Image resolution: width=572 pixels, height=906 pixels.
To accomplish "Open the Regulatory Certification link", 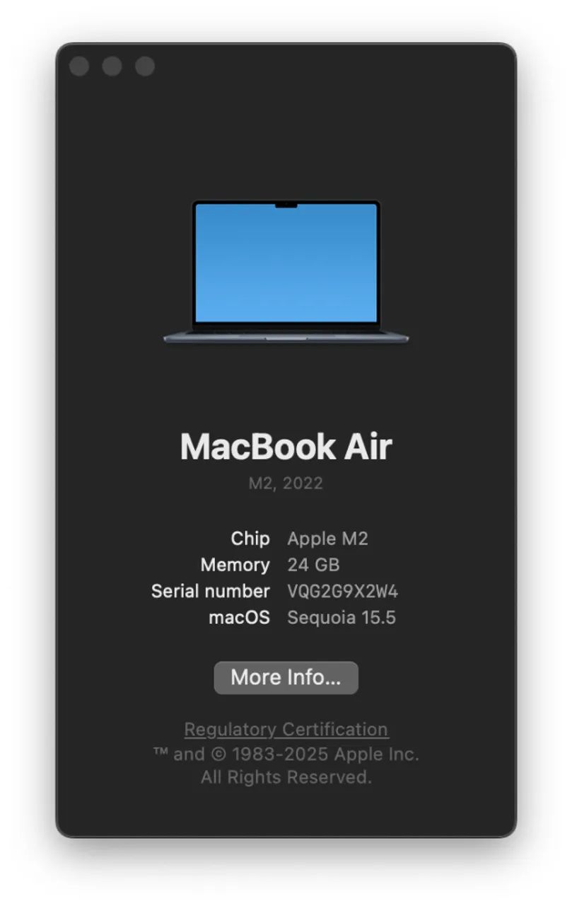I will (x=286, y=729).
